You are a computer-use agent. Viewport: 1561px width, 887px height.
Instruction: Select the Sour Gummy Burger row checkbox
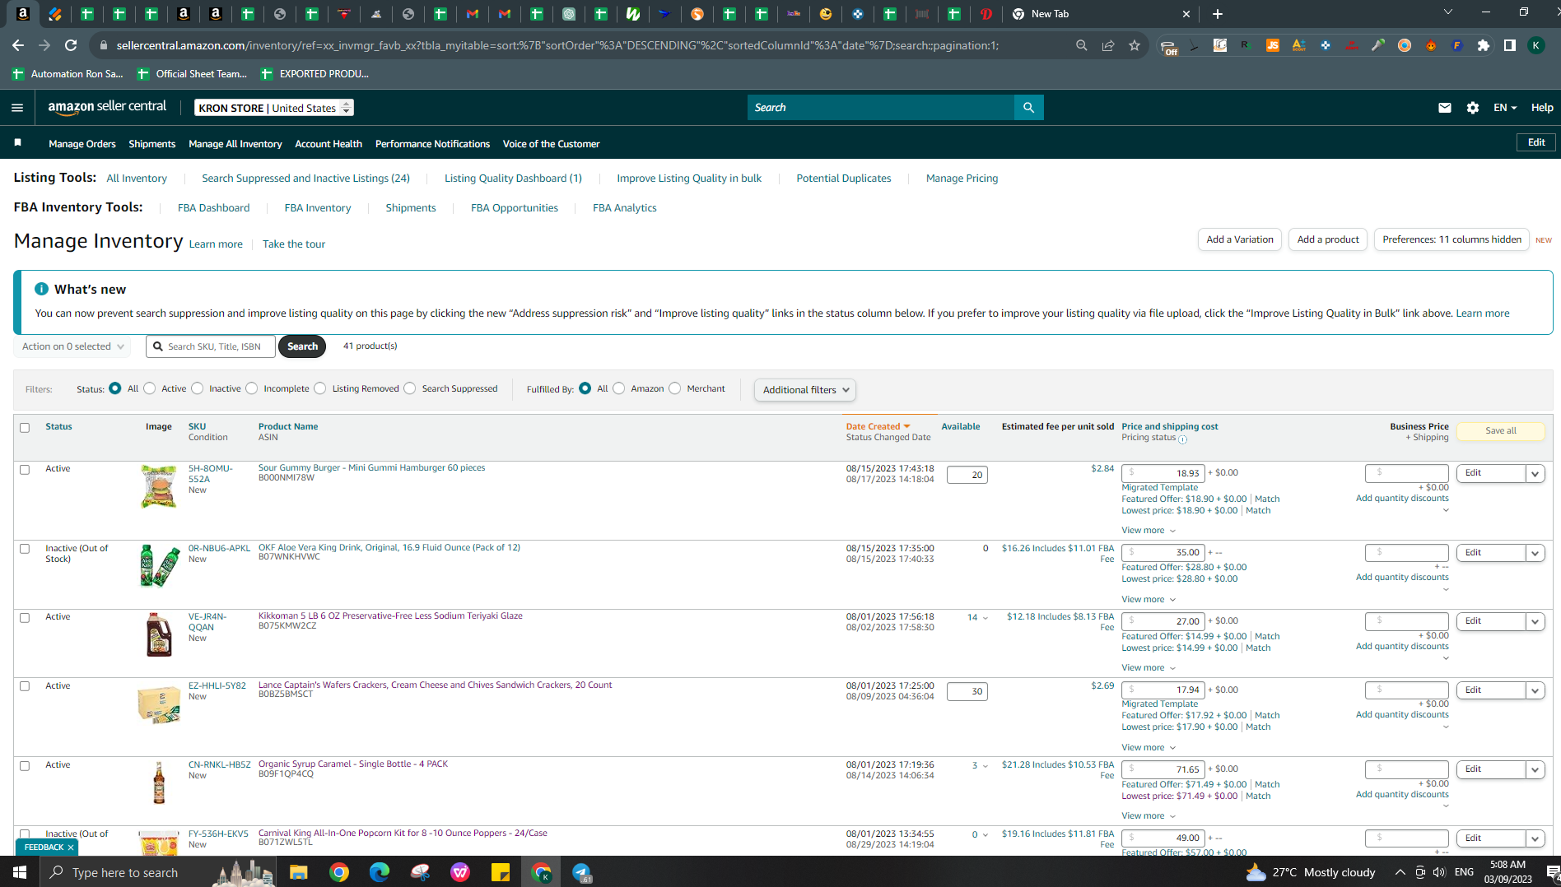[x=25, y=470]
